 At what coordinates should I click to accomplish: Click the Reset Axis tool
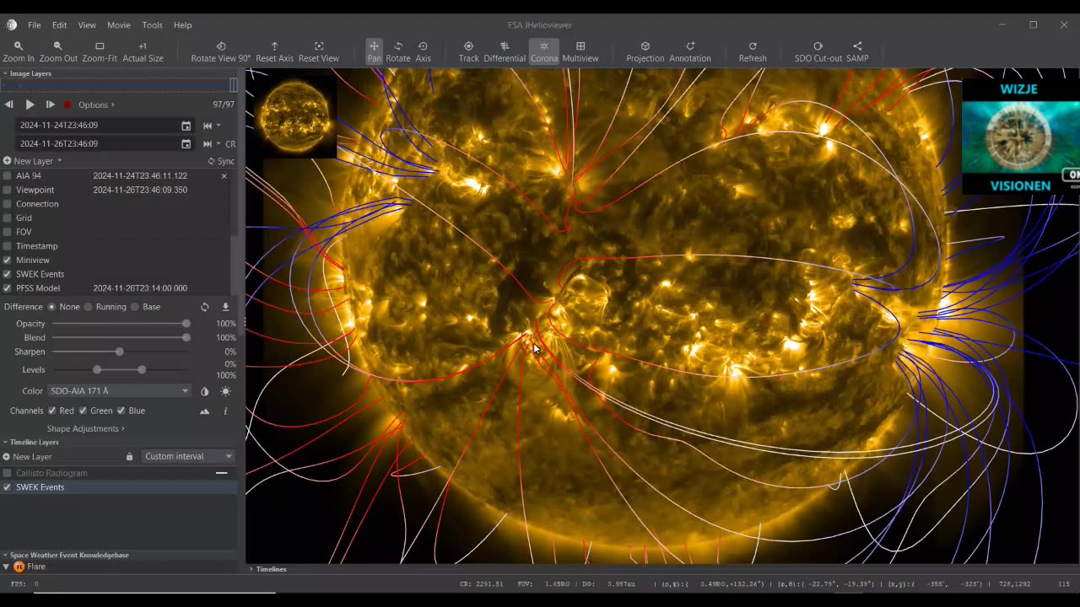pos(274,51)
